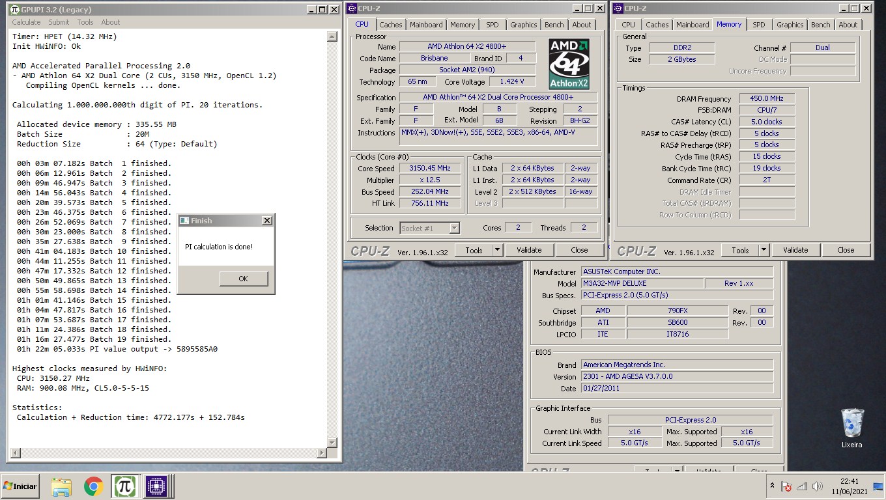Minimize the left CPU-Z window

[x=577, y=8]
